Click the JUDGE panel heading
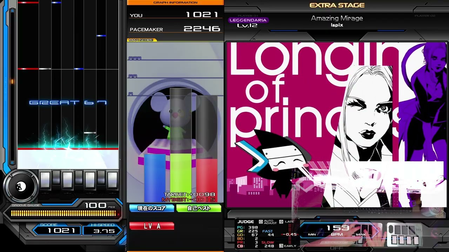This screenshot has height=252, width=449. tap(246, 222)
